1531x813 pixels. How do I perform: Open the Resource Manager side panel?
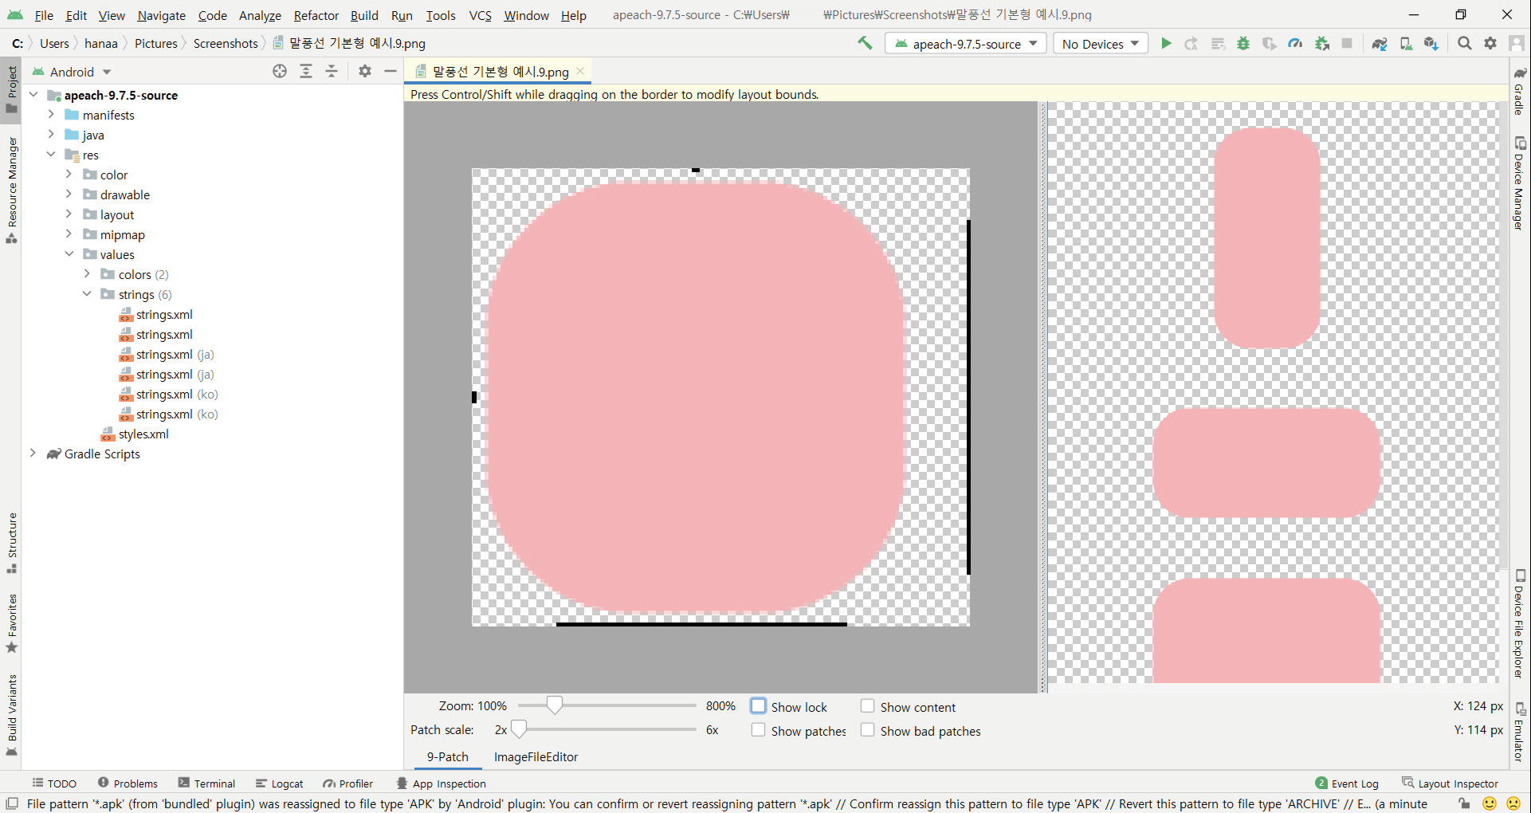(11, 190)
